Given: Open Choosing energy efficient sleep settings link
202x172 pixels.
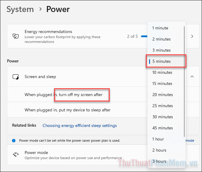Looking at the screenshot, I should point(80,125).
